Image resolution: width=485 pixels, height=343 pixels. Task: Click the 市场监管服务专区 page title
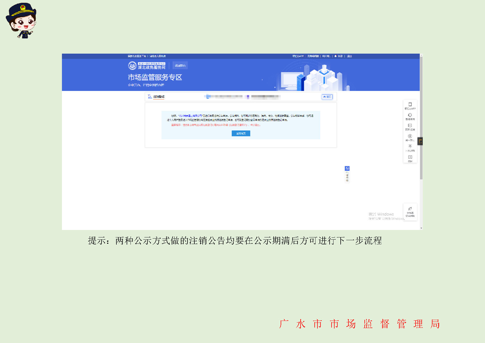[x=155, y=77]
